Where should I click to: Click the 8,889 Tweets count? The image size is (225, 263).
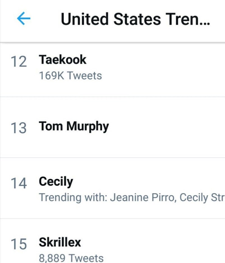click(71, 258)
